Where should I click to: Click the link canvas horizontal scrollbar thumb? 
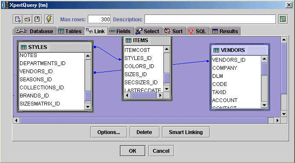(x=144, y=120)
